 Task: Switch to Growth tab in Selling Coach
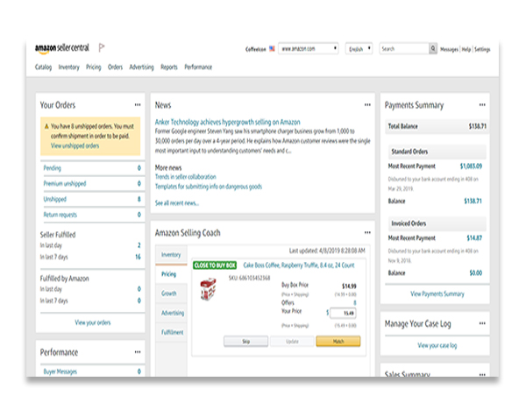[x=169, y=293]
